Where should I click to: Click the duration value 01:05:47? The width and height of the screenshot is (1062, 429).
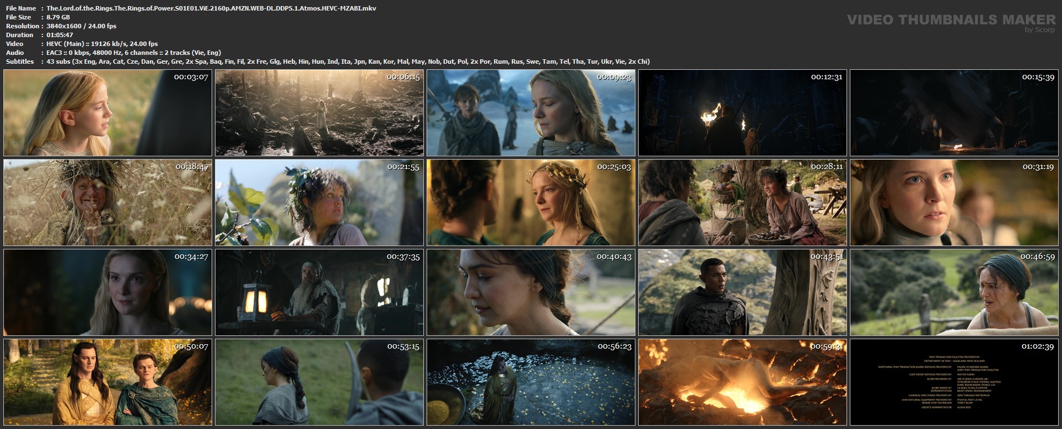coord(60,35)
